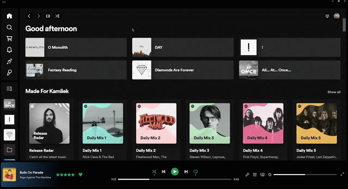Mute audio with the speaker icon

pyautogui.click(x=270, y=175)
